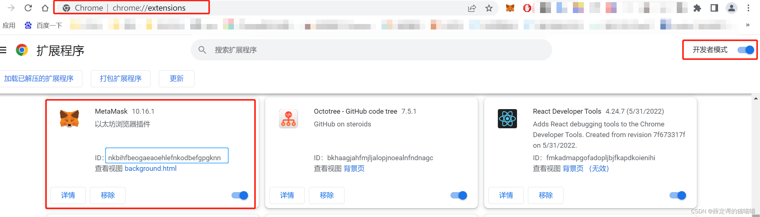Image resolution: width=760 pixels, height=217 pixels.
Task: Open the MetaMask fox icon in toolbar
Action: click(x=510, y=8)
